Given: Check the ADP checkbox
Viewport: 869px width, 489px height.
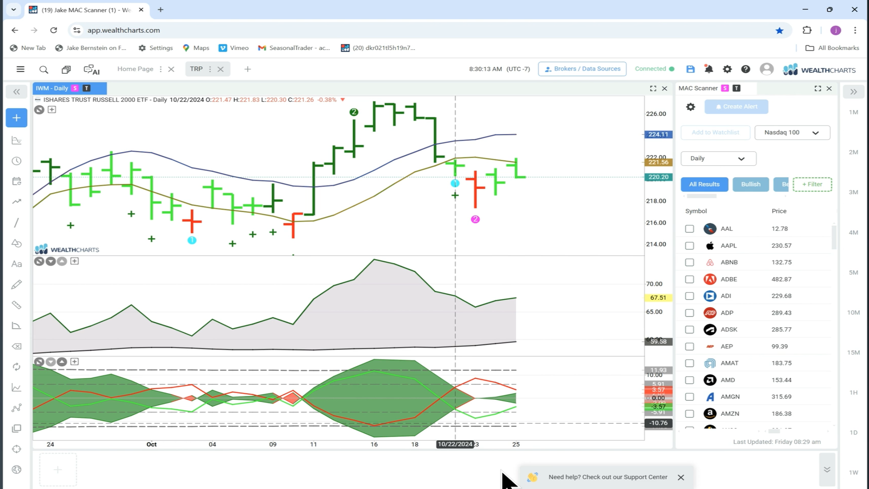Looking at the screenshot, I should (689, 313).
